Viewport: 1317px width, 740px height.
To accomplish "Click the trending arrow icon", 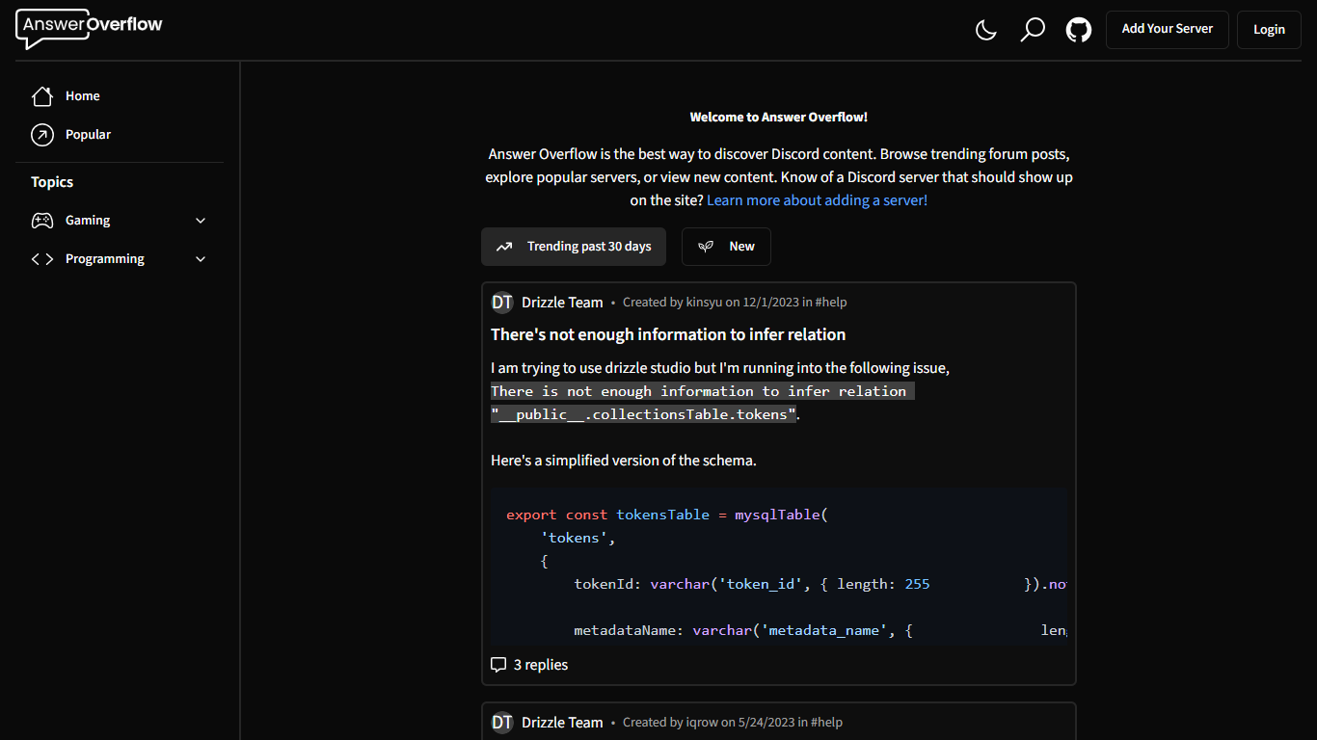I will 504,247.
